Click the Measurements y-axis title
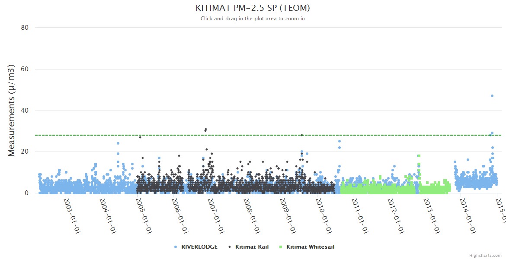 click(12, 110)
